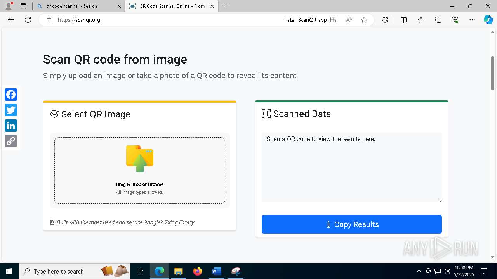Open a new browser tab

[x=225, y=6]
